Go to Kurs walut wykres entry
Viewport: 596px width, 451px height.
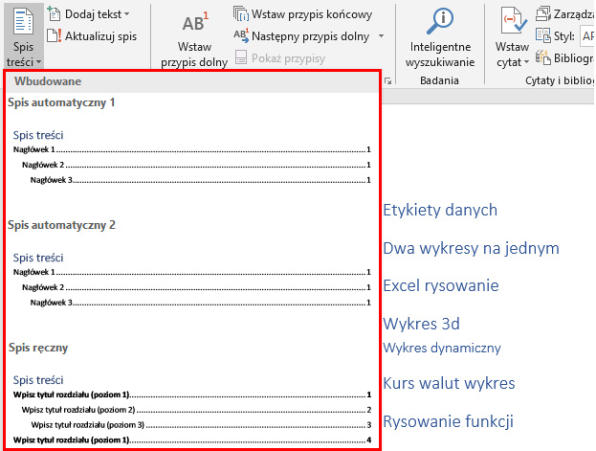pyautogui.click(x=449, y=384)
